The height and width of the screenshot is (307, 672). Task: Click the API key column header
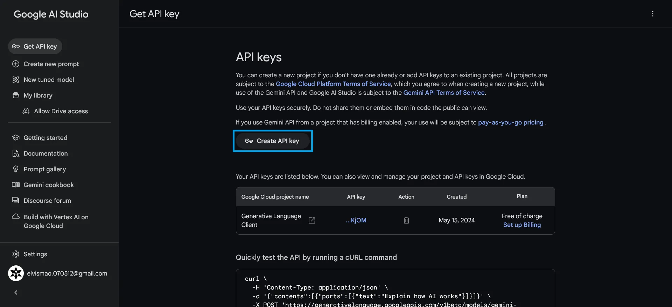[356, 197]
